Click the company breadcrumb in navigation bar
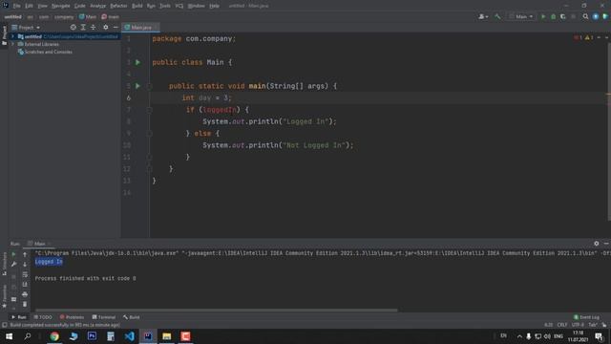Screen dimensions: 611x344 coord(64,17)
